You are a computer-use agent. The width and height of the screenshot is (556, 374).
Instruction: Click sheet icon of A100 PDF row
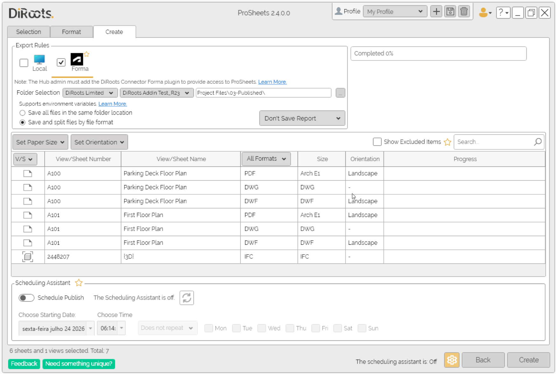[28, 174]
